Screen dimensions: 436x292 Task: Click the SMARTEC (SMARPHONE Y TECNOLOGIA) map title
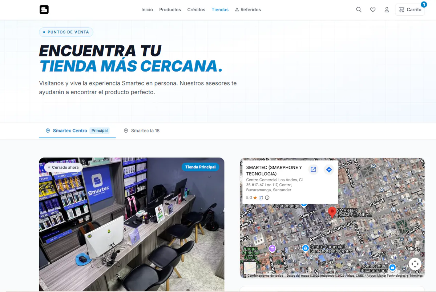(274, 171)
